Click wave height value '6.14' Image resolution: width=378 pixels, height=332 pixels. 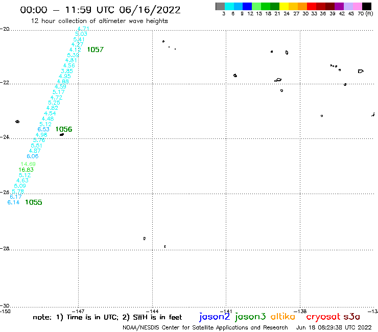(x=13, y=202)
